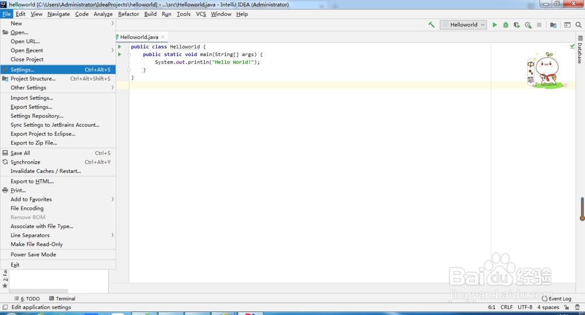This screenshot has width=585, height=315.
Task: Expand the Open Recent submenu
Action: point(58,50)
